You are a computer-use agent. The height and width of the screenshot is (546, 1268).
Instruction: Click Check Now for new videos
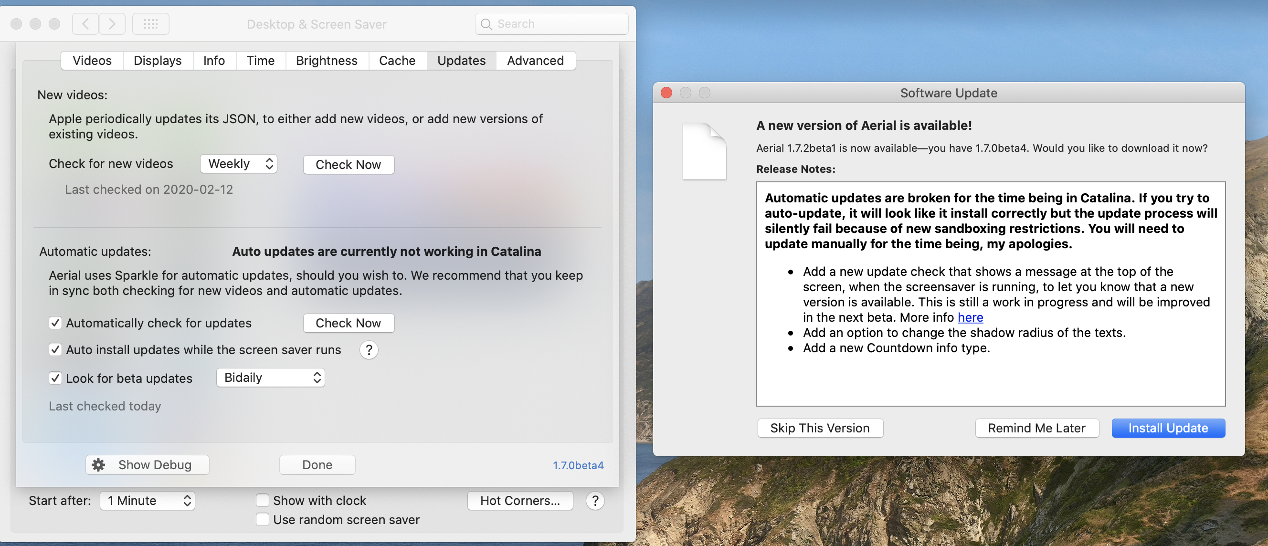(349, 164)
